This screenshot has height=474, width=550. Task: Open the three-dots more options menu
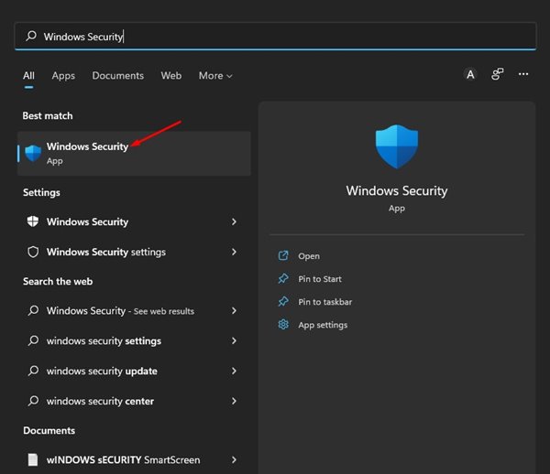click(523, 75)
